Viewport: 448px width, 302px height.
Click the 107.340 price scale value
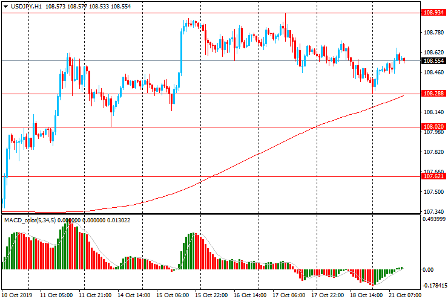tap(433, 212)
